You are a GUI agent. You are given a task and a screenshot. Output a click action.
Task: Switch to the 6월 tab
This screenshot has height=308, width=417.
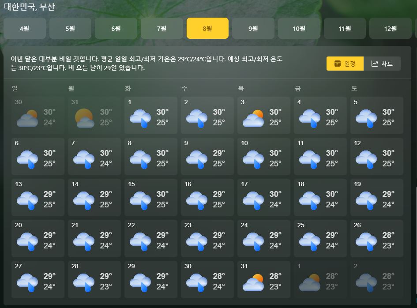[116, 28]
